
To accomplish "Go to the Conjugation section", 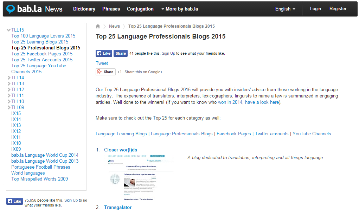I will (x=140, y=9).
